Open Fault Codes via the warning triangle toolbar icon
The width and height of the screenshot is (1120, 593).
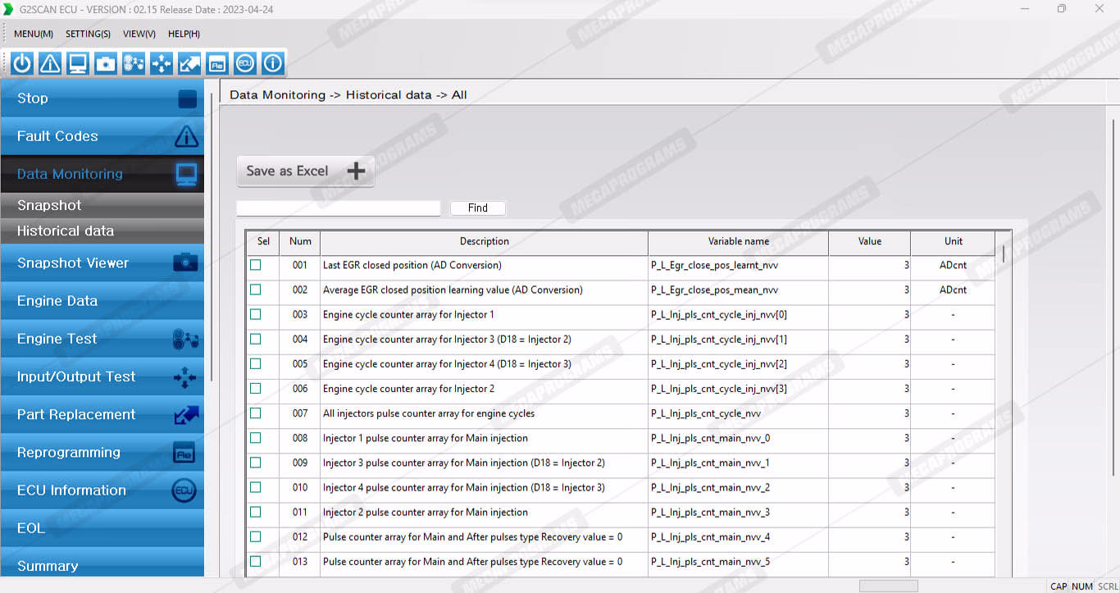click(x=50, y=63)
